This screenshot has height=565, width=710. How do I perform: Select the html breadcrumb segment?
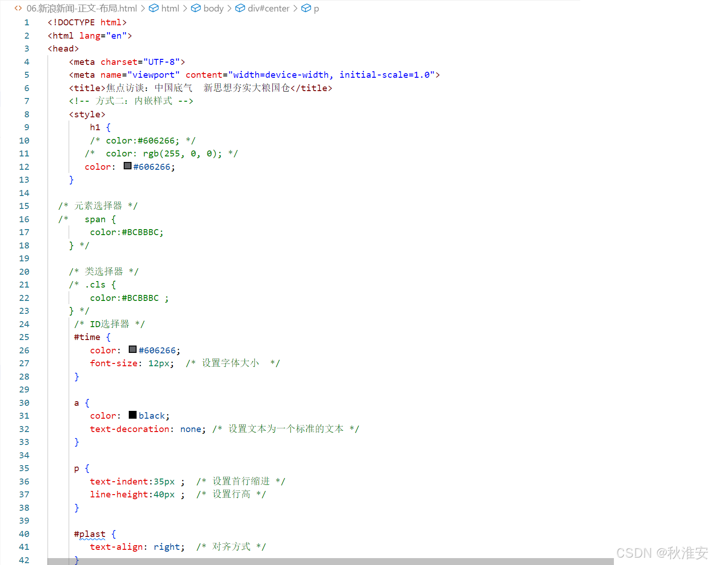point(170,8)
